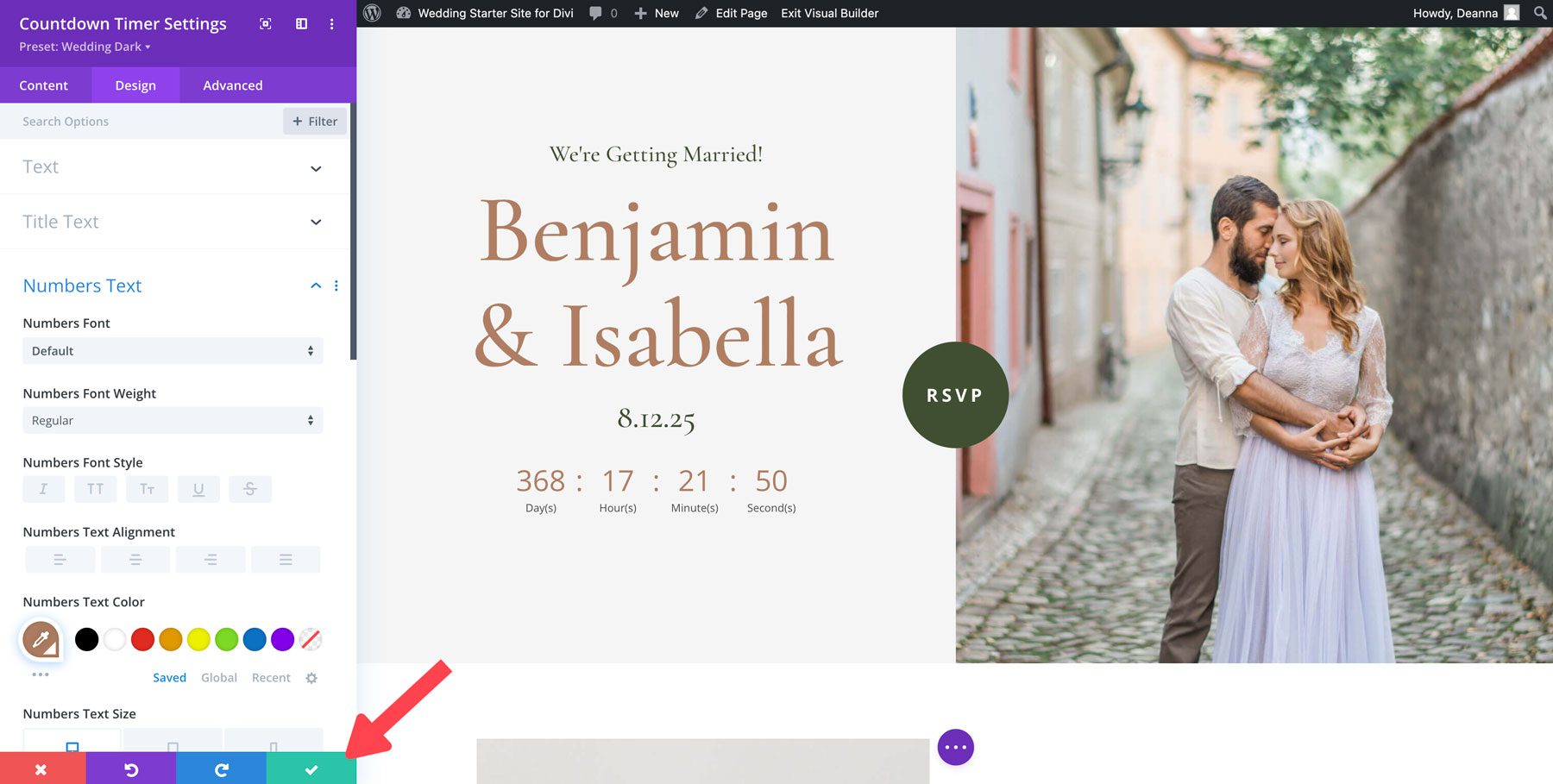This screenshot has width=1553, height=784.
Task: Switch to the Content tab
Action: click(x=44, y=85)
